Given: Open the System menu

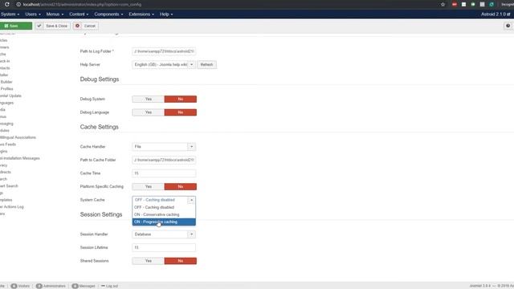Looking at the screenshot, I should (10, 14).
